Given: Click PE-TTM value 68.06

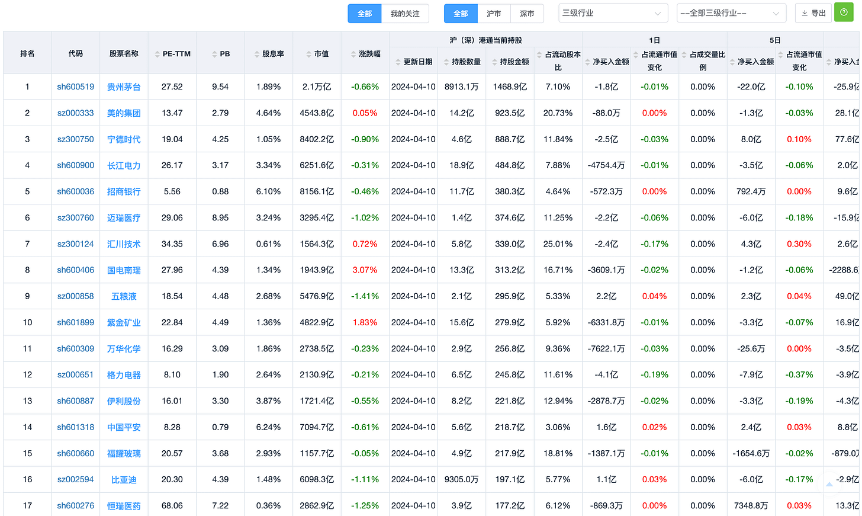Looking at the screenshot, I should pos(172,506).
